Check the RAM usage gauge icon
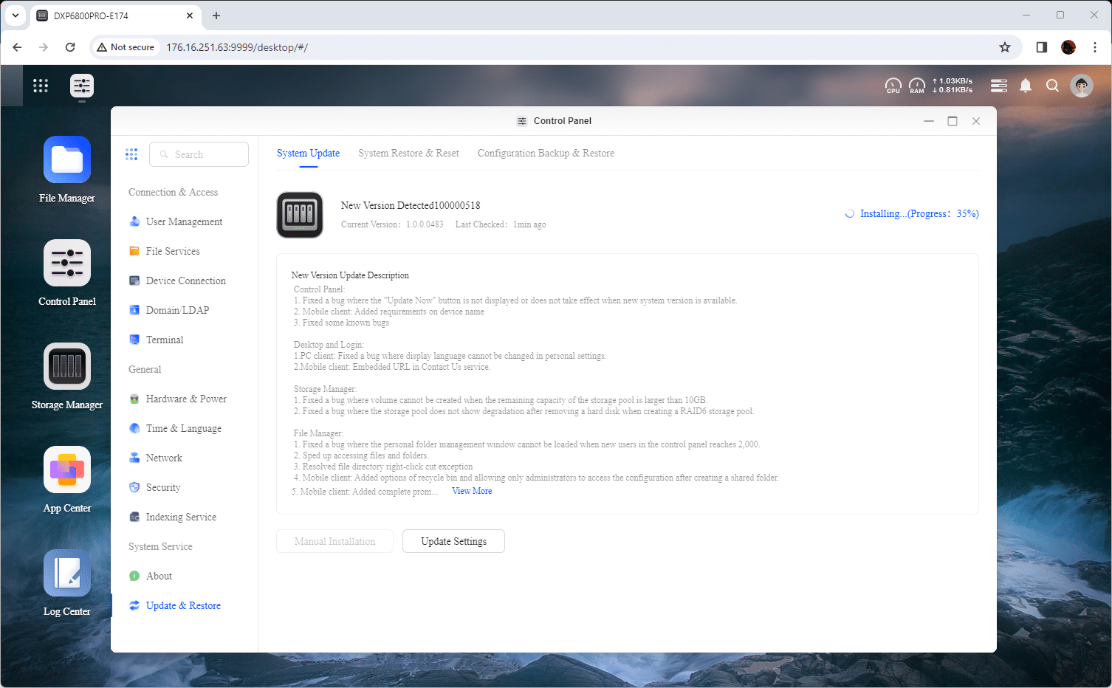Image resolution: width=1112 pixels, height=688 pixels. (x=917, y=86)
